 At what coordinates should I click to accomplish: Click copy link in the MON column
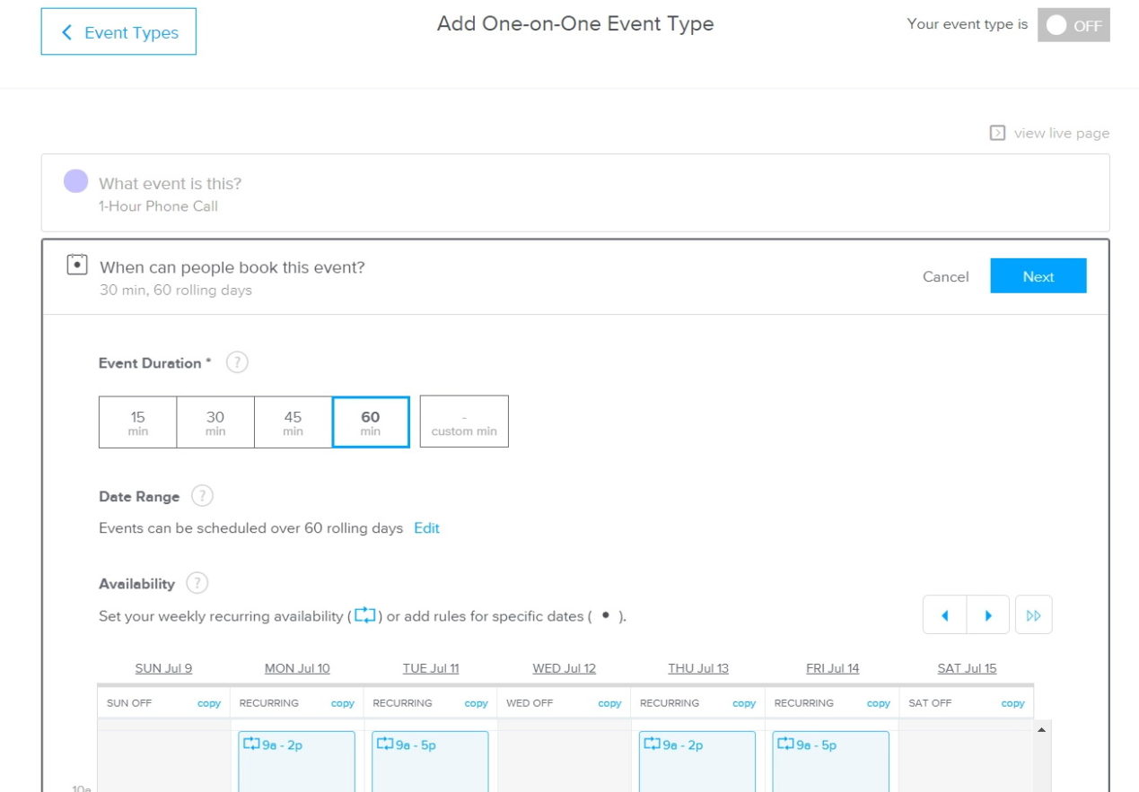point(342,703)
